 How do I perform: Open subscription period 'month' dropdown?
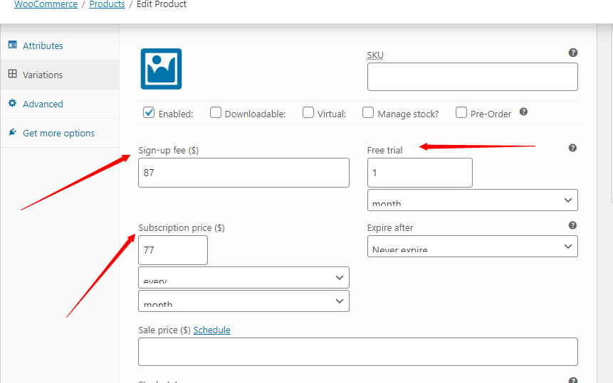pos(243,301)
